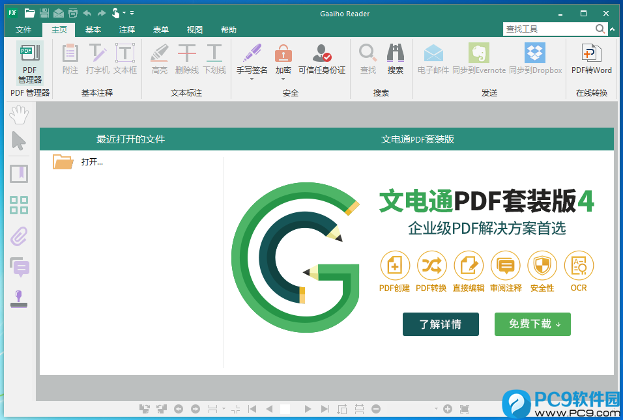Viewport: 623px width, 420px height.
Task: Click the 了解详情 learn more button
Action: 441,324
